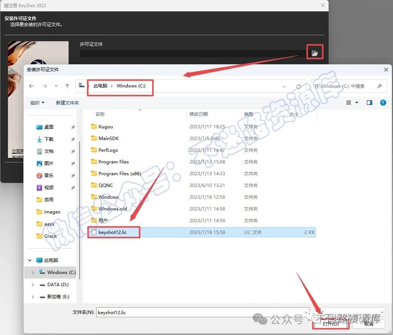This screenshot has width=393, height=335.
Task: Open 图片 in quick access
Action: (x=49, y=164)
